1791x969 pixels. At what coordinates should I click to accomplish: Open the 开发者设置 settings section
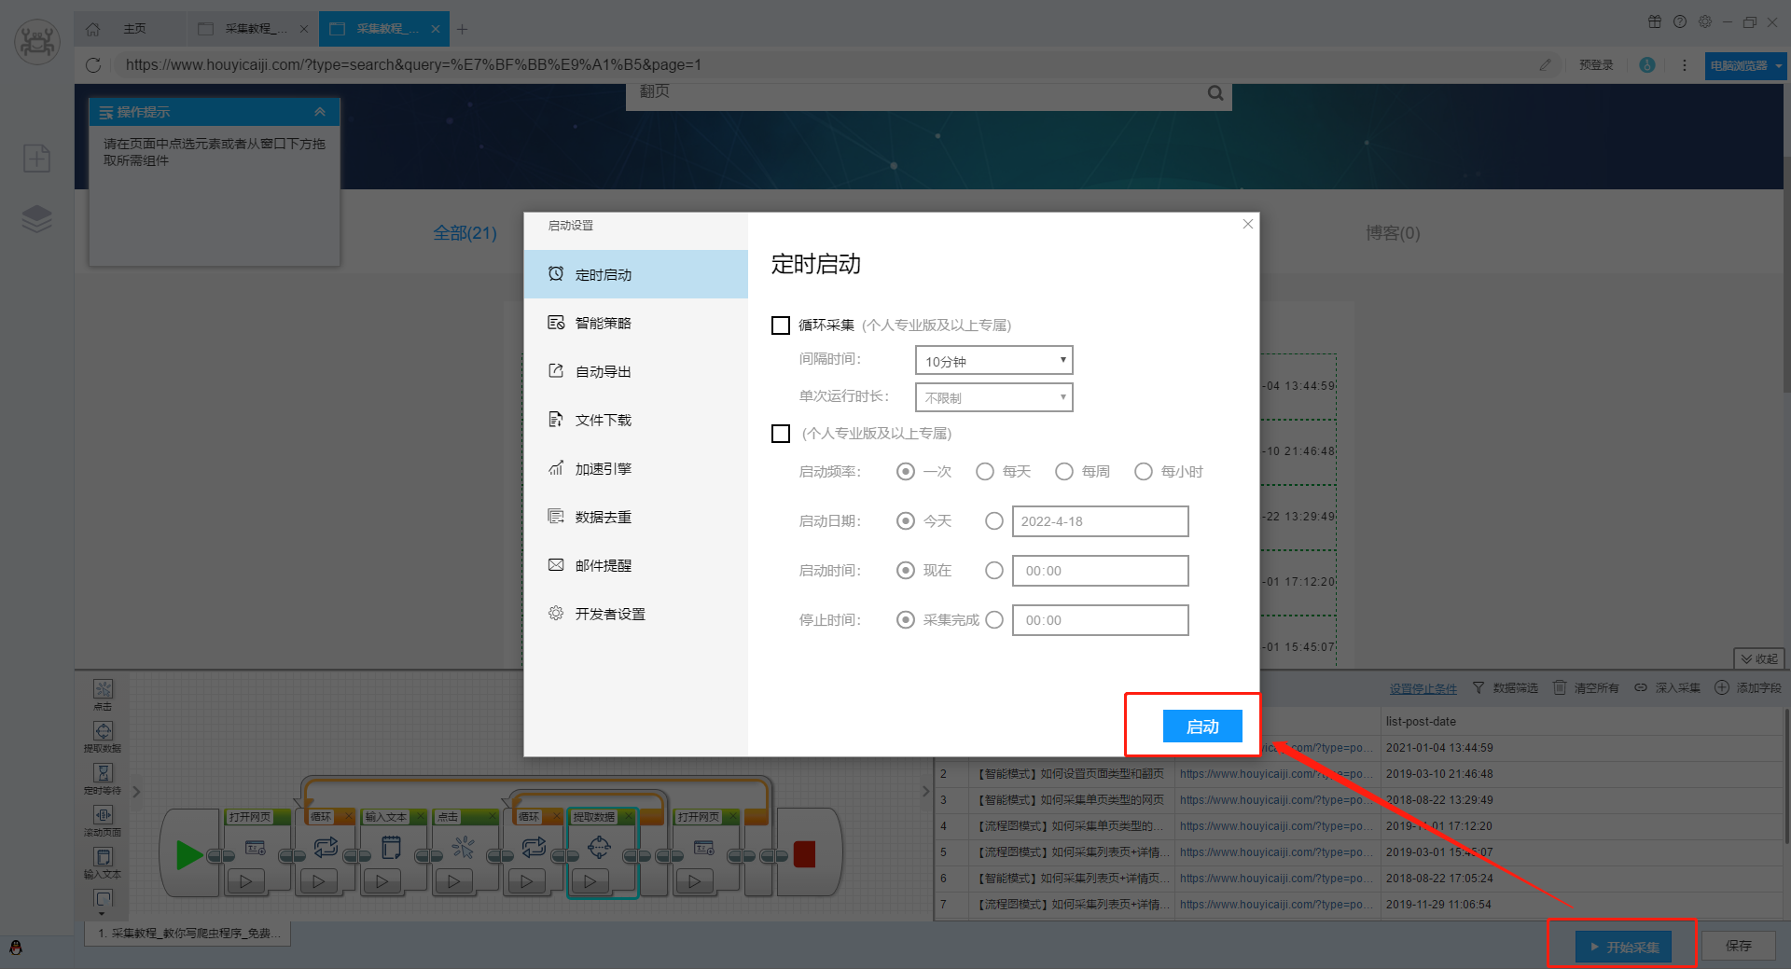(636, 614)
